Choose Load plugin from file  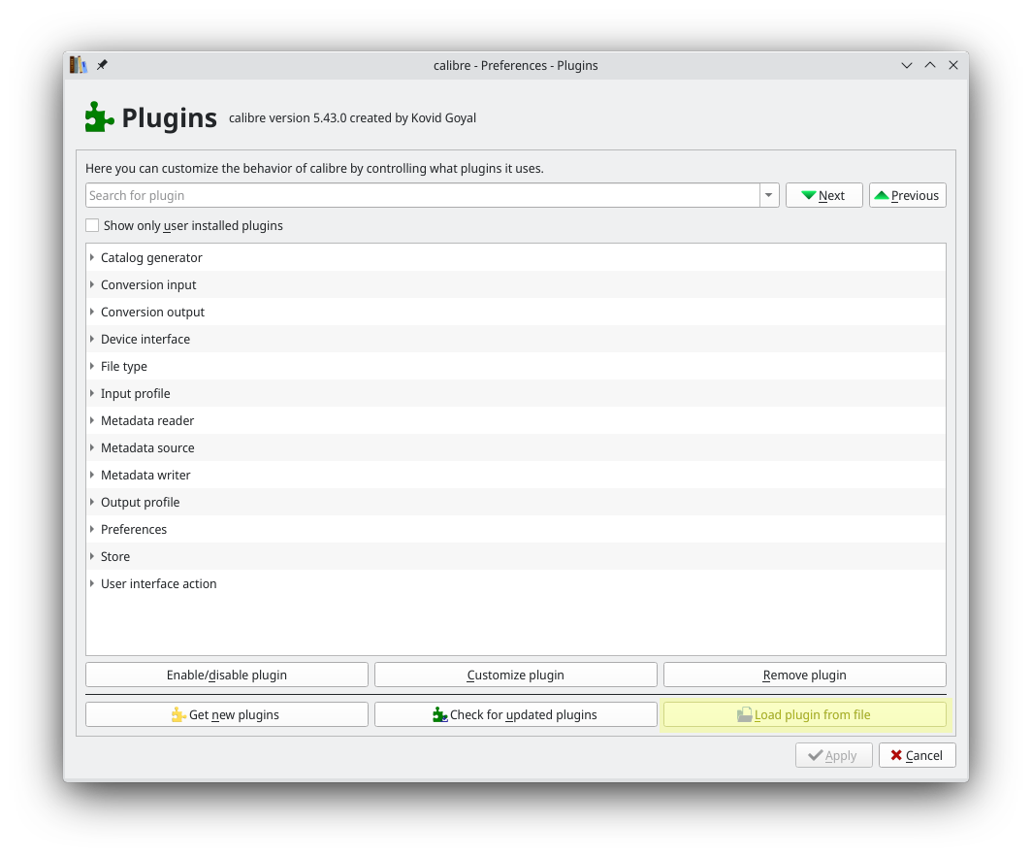(804, 714)
